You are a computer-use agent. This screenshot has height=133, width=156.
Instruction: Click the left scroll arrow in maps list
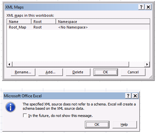point(10,64)
